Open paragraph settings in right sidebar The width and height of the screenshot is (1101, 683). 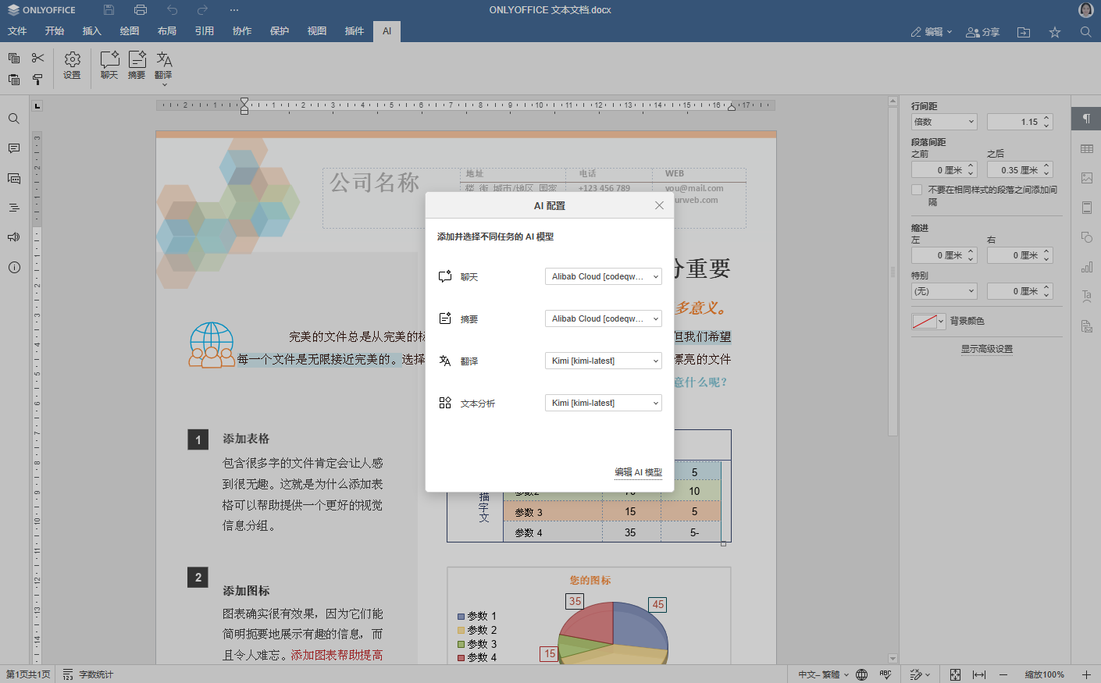(x=1086, y=119)
